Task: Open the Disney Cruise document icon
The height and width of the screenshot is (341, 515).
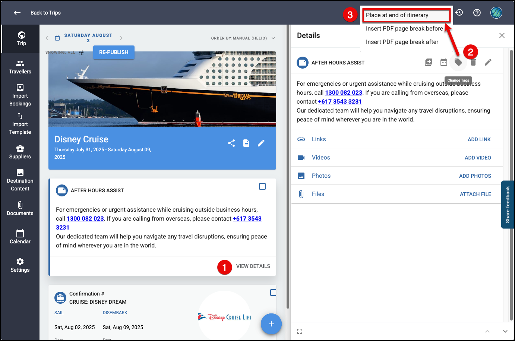Action: point(246,143)
